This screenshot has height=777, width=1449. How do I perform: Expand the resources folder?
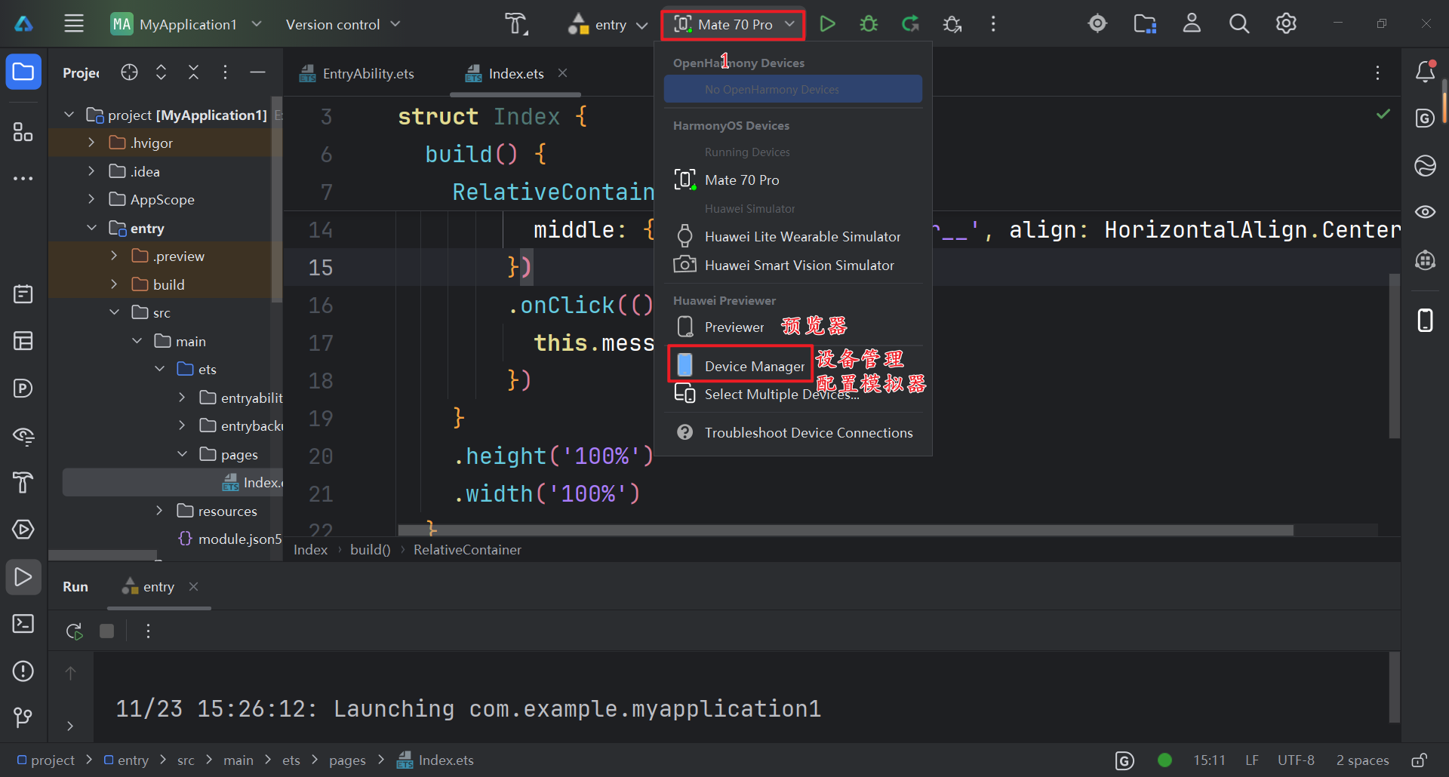159,511
